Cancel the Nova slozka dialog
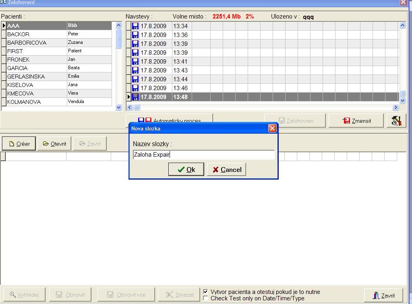This screenshot has height=304, width=412. coord(226,170)
